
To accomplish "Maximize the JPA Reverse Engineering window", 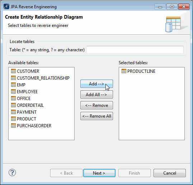I will click(x=172, y=7).
